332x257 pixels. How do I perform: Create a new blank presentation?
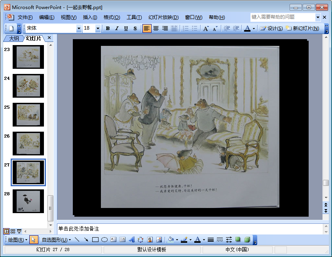[x=11, y=28]
